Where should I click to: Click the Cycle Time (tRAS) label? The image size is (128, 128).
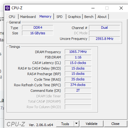click(47, 79)
